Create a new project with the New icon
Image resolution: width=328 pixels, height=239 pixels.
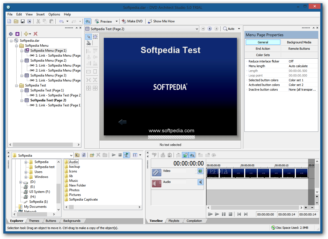point(9,21)
